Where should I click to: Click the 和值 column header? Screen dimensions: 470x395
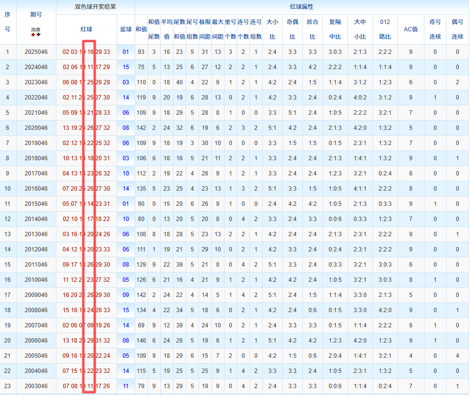pos(141,29)
